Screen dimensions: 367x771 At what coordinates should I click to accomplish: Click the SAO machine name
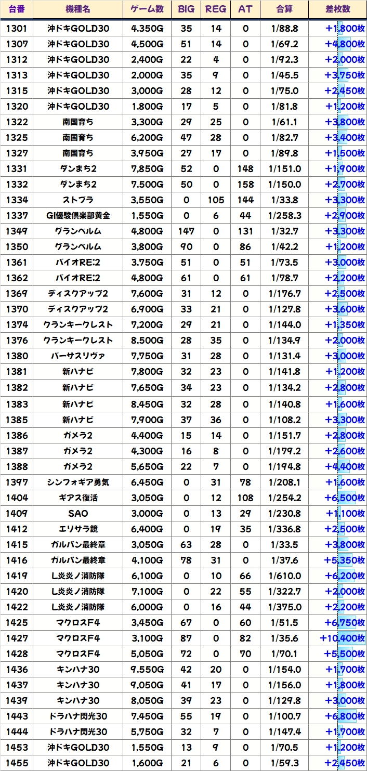coord(78,513)
